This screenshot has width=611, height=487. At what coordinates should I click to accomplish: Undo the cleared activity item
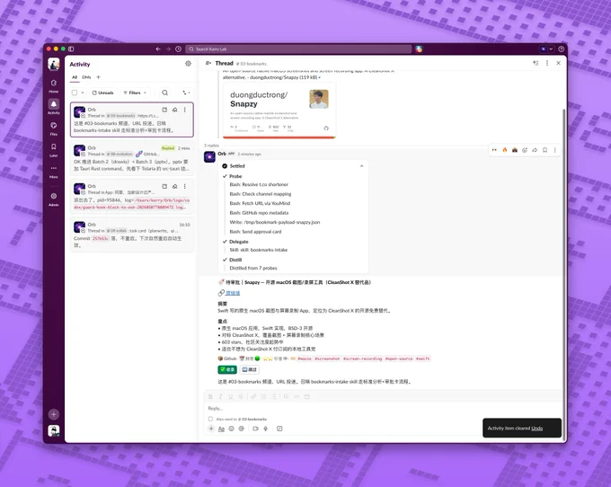coord(537,429)
